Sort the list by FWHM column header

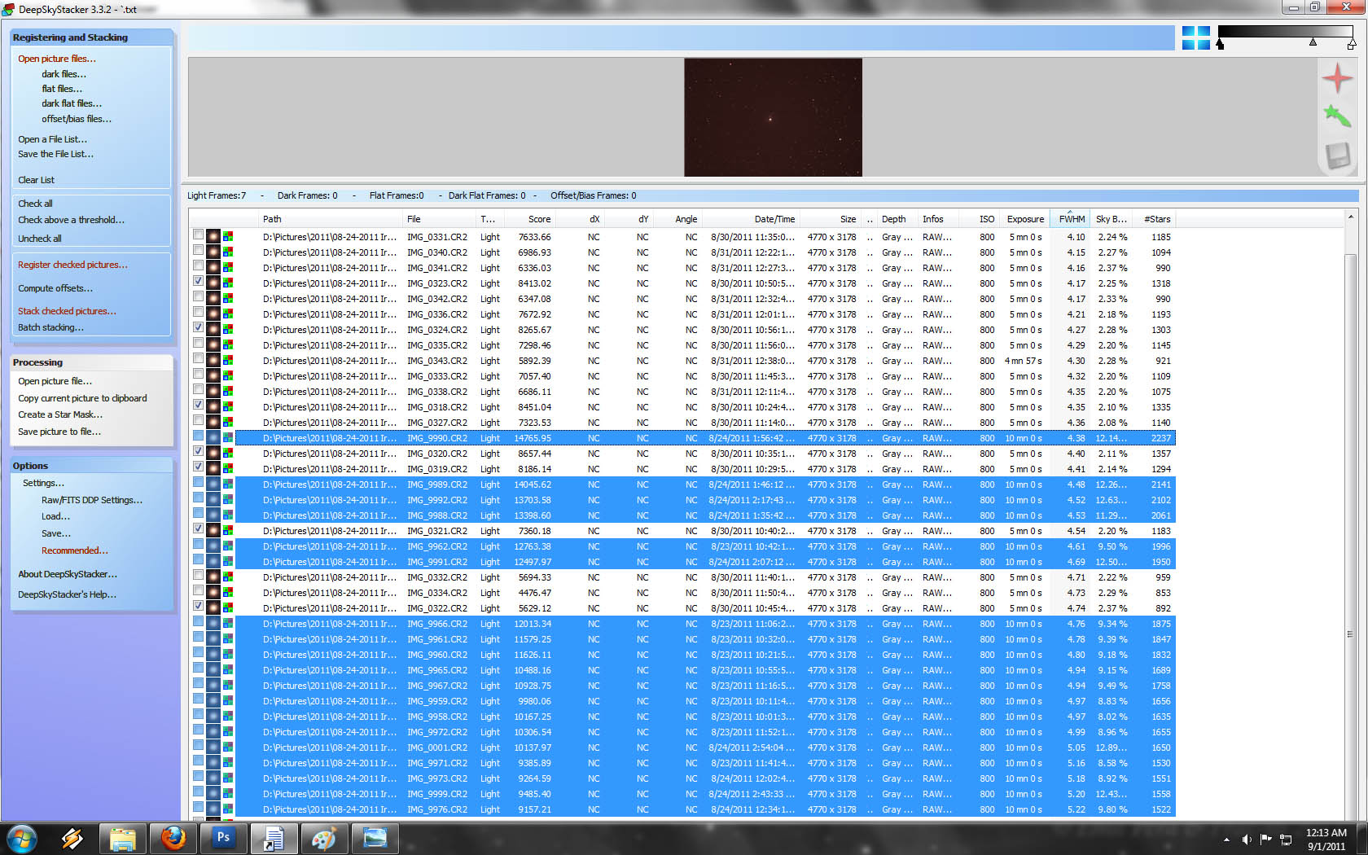coord(1070,219)
